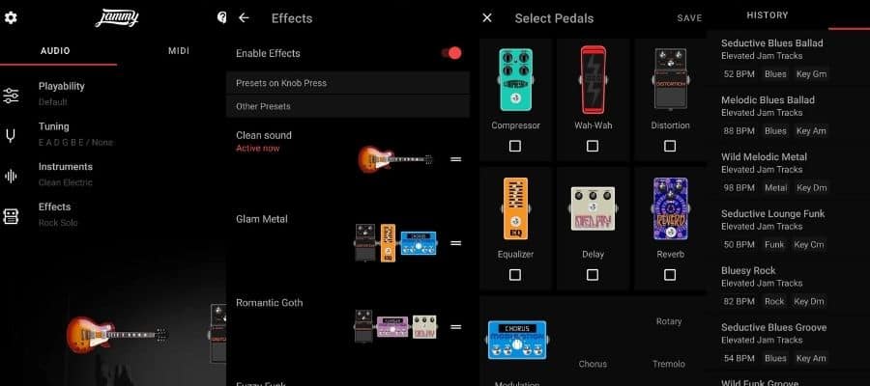Switch to the MIDI tab
This screenshot has width=870, height=386.
(179, 51)
